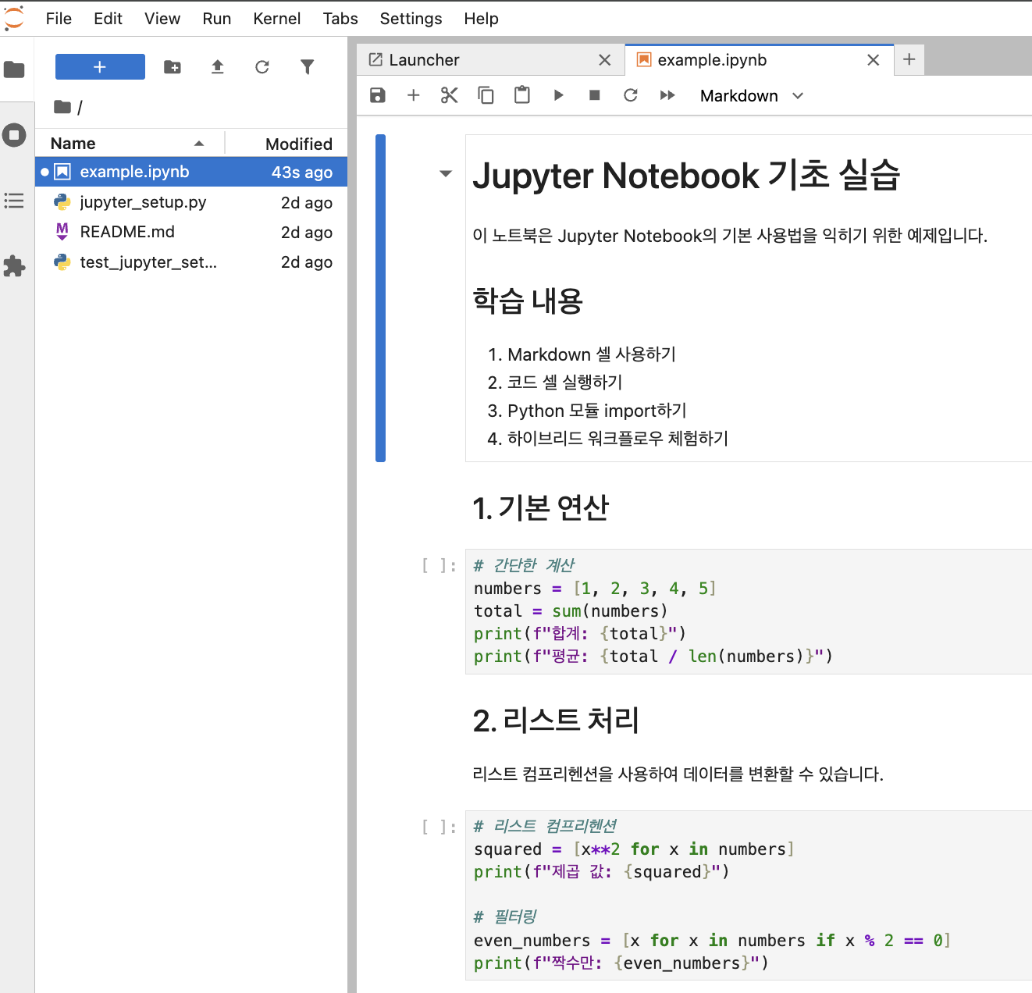Screen dimensions: 1032x993
Task: Click the list item '코드 셀 실행하기'
Action: pos(565,383)
